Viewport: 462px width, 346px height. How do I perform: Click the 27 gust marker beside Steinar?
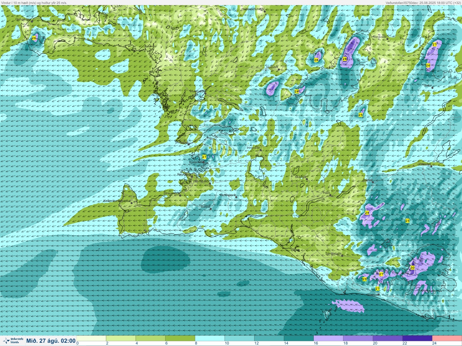[x=378, y=289]
